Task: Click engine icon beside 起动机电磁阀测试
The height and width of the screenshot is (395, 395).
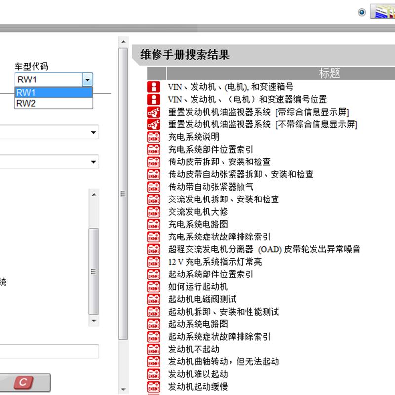Action: pyautogui.click(x=154, y=299)
